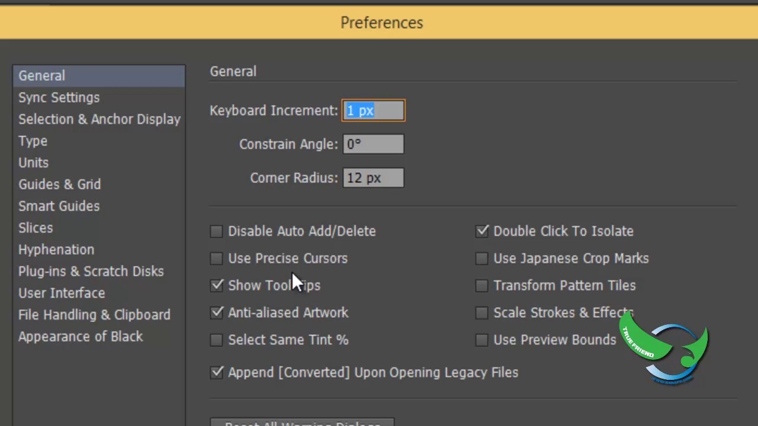The width and height of the screenshot is (758, 426).
Task: Open Selection & Anchor Display preferences
Action: point(98,119)
